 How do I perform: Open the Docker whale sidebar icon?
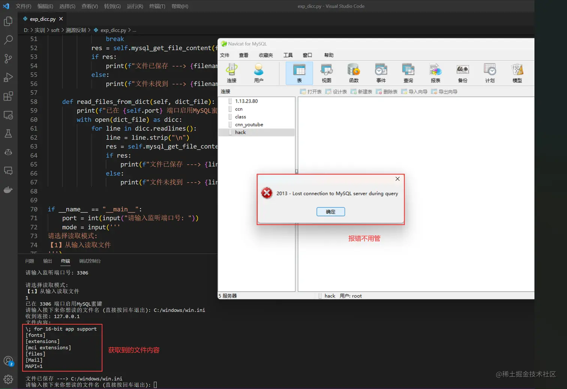pyautogui.click(x=8, y=190)
